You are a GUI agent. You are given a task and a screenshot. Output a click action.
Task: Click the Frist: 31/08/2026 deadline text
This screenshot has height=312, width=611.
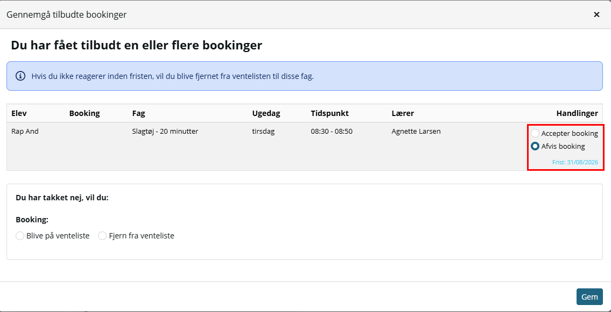click(x=575, y=162)
